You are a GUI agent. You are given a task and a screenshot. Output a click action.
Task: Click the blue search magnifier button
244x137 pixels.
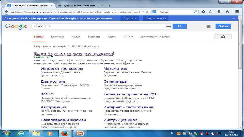180,26
